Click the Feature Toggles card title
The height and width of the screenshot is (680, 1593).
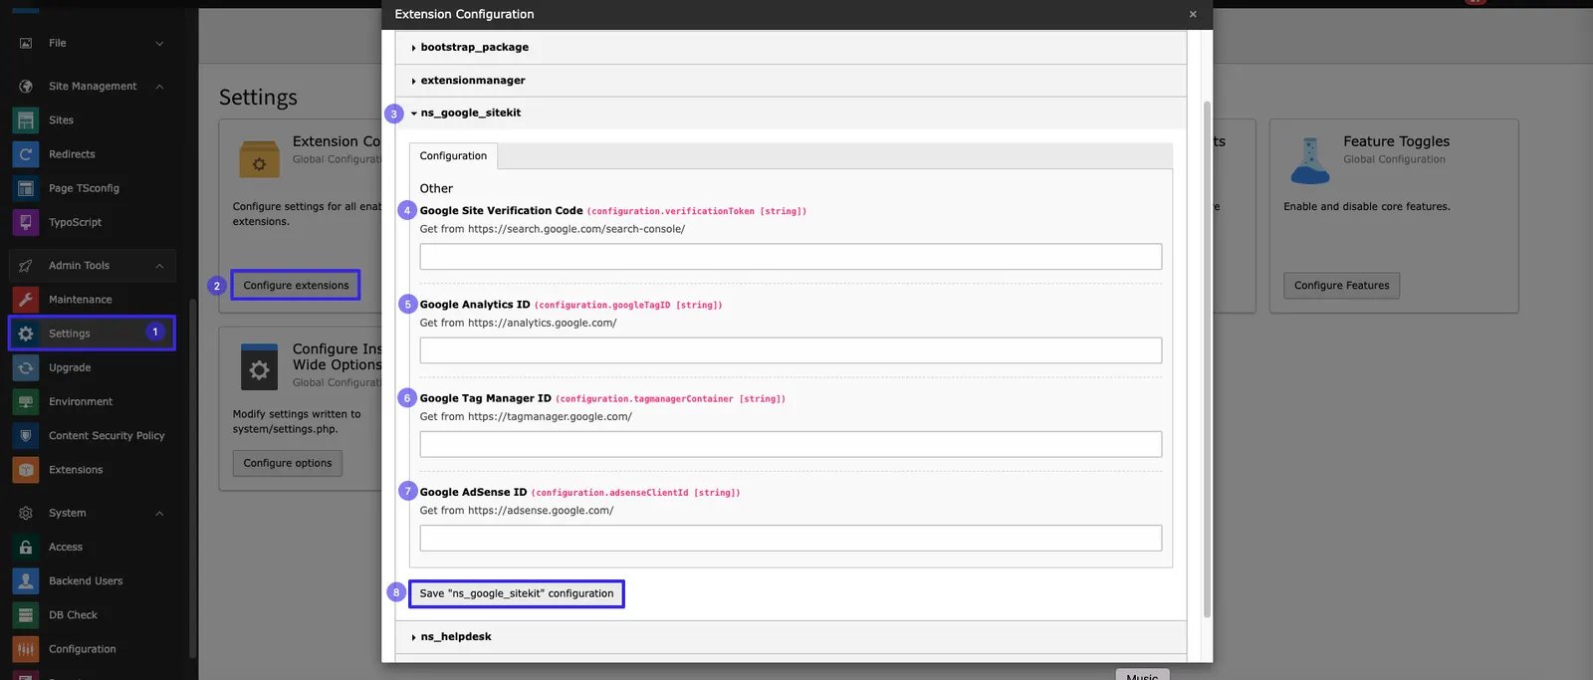coord(1396,141)
